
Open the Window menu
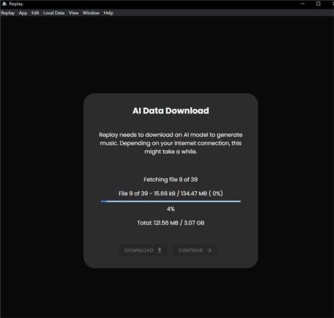click(x=91, y=13)
